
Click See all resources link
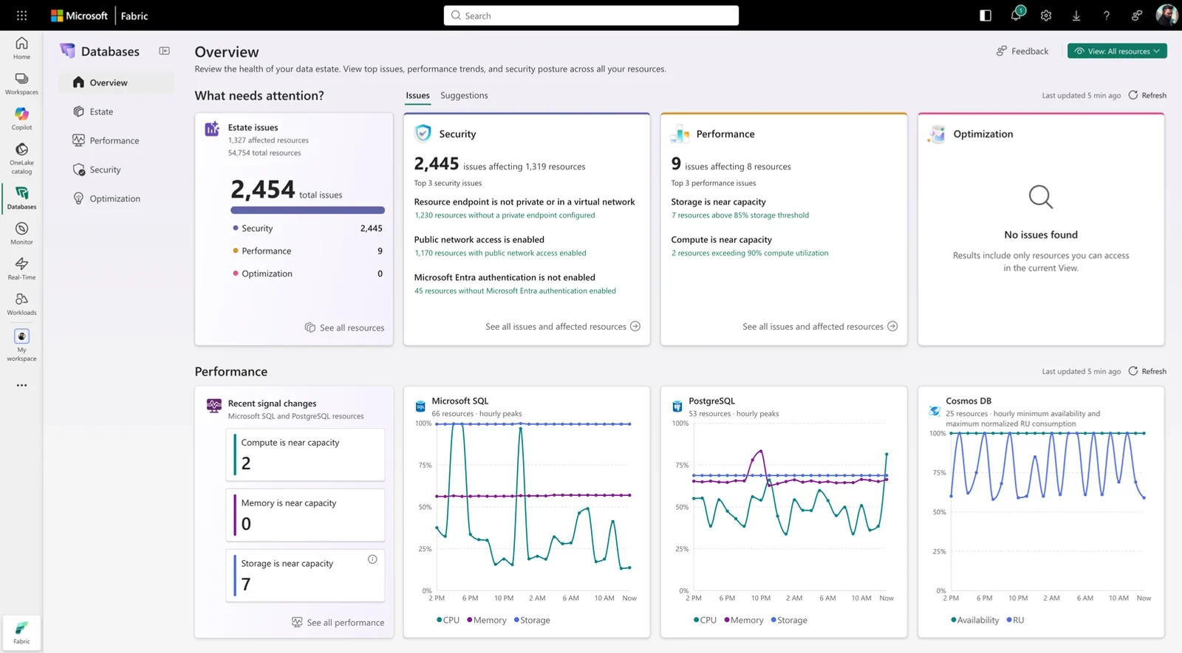coord(344,328)
